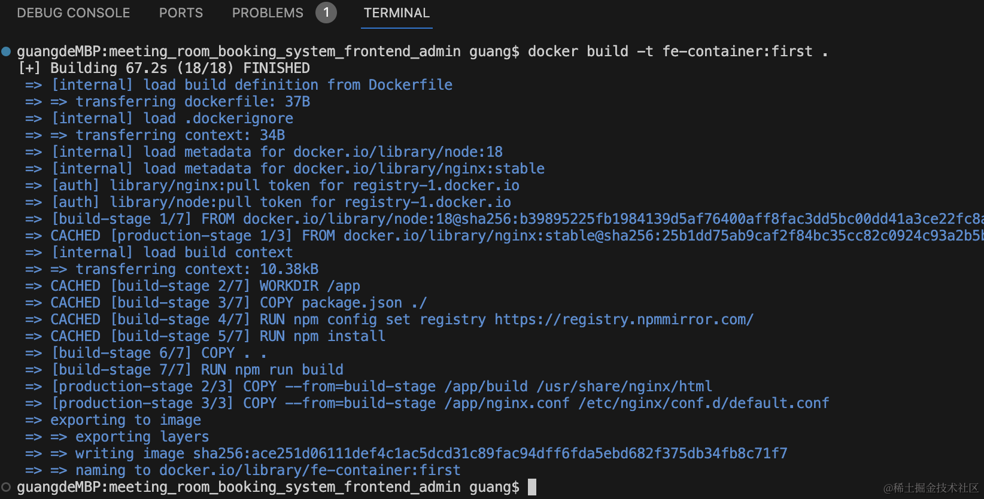Image resolution: width=984 pixels, height=499 pixels.
Task: Select the PROBLEMS tab
Action: tap(268, 13)
